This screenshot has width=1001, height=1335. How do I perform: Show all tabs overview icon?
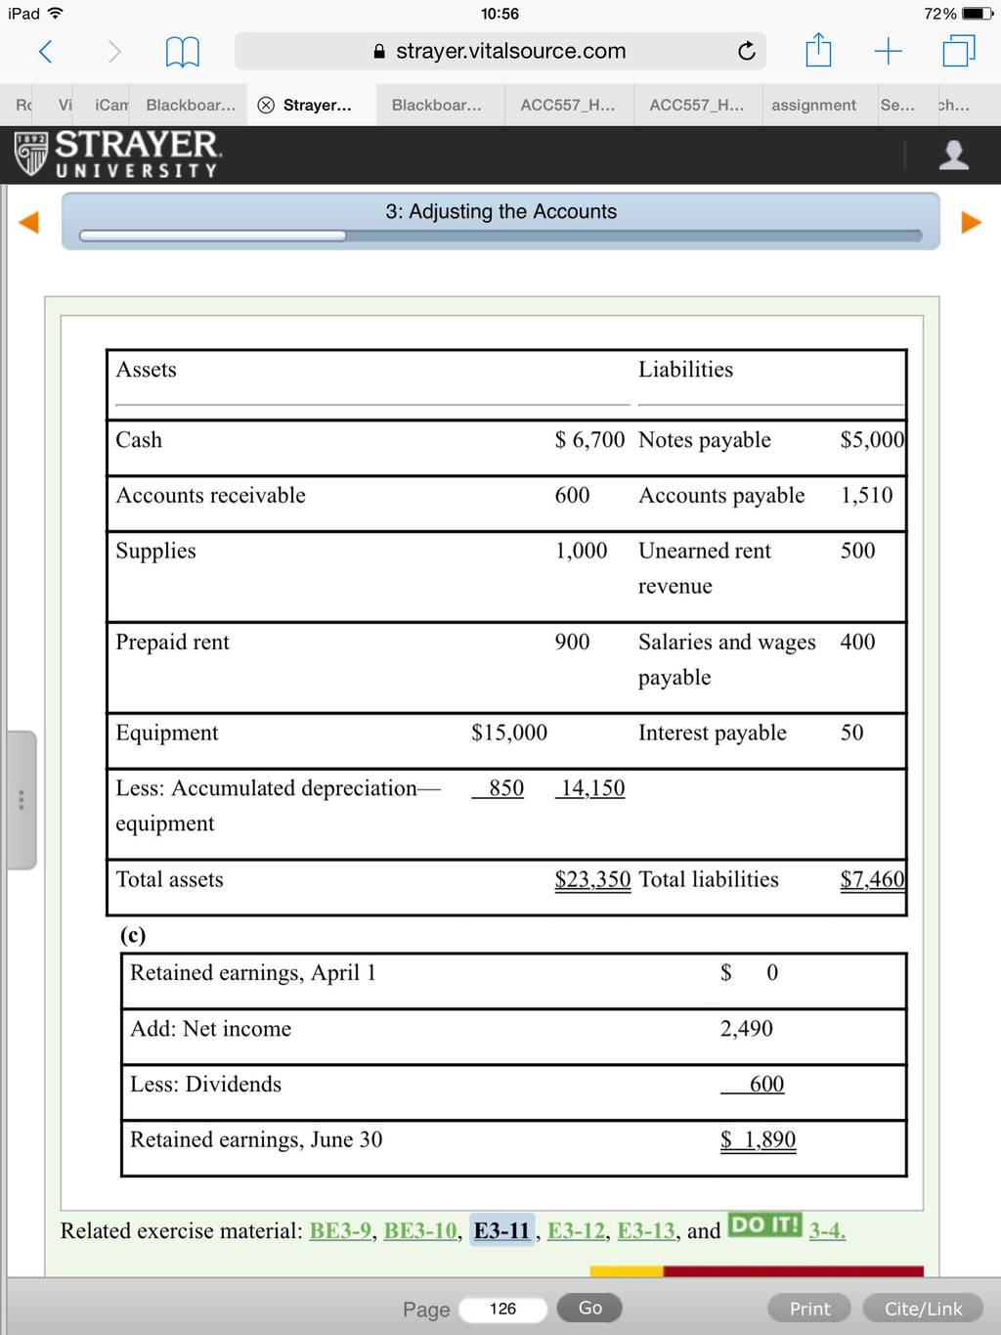[x=959, y=51]
